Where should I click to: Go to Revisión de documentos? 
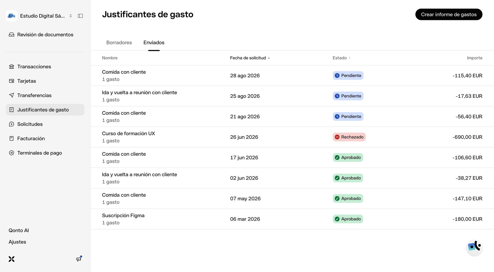point(41,35)
